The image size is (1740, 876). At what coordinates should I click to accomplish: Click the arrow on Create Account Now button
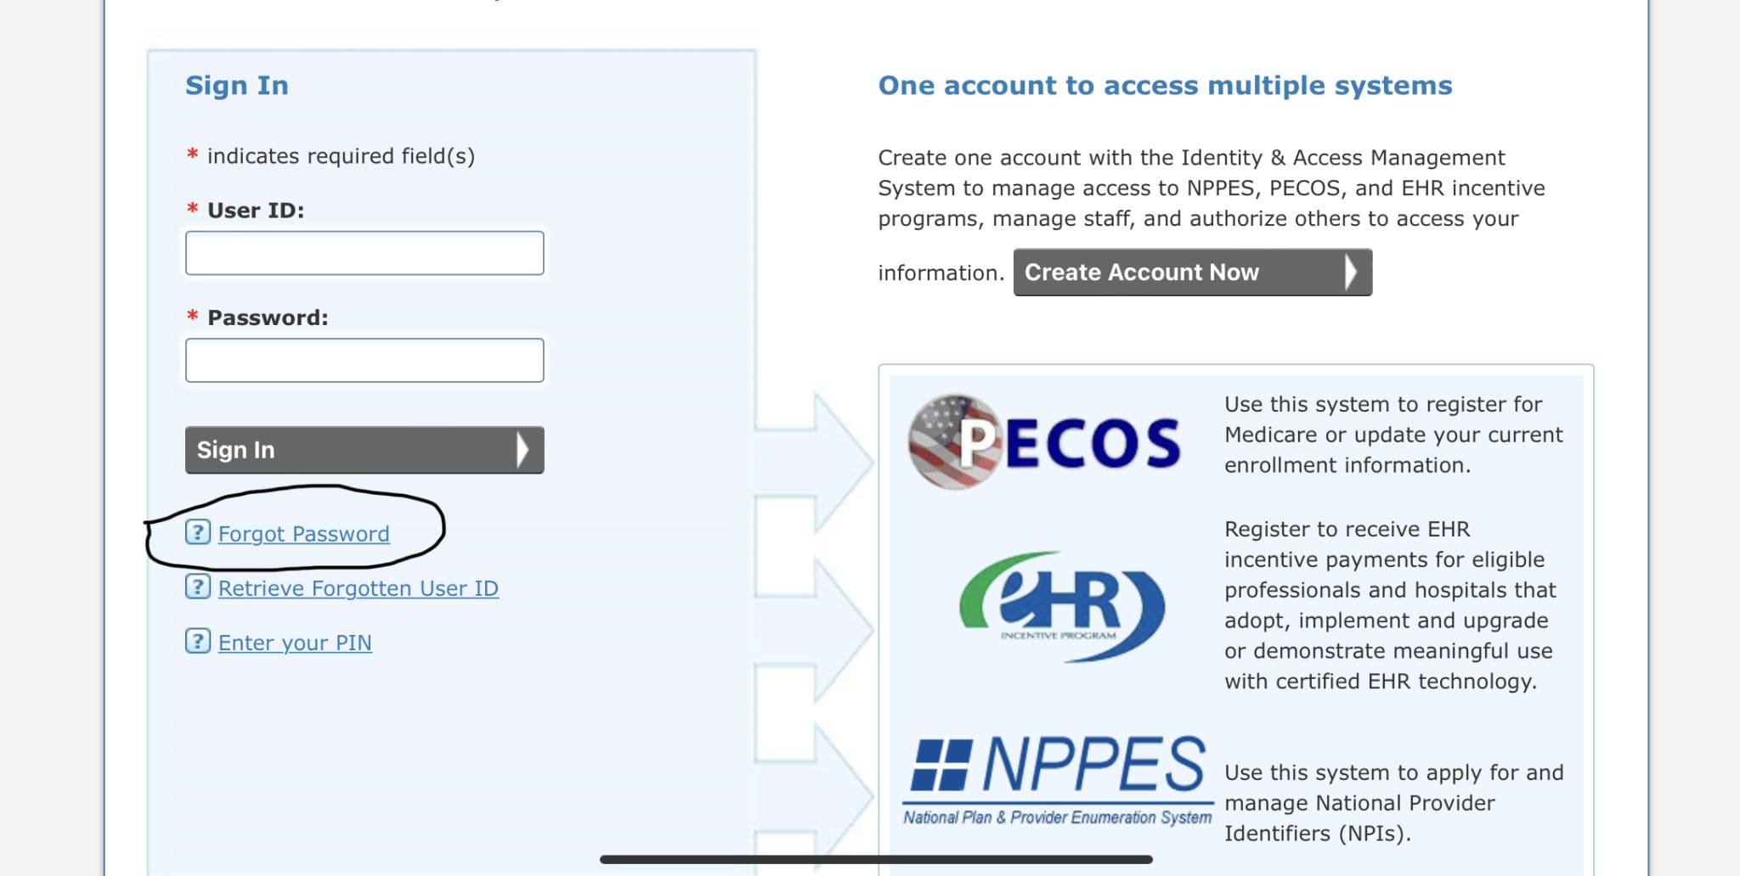pos(1351,272)
